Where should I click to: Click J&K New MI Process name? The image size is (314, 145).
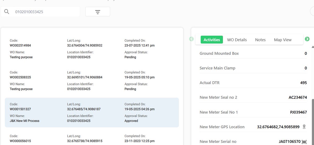pyautogui.click(x=25, y=121)
